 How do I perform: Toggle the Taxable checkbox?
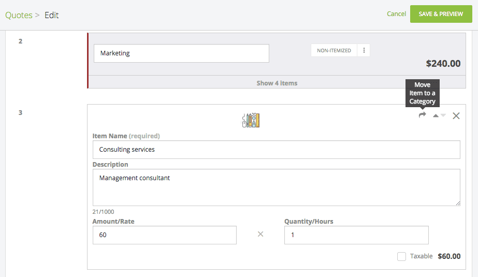[x=401, y=256]
